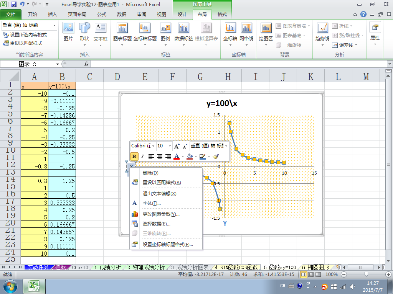Image resolution: width=393 pixels, height=294 pixels.
Task: Save the workbook from the quick access toolbar
Action: pos(14,4)
